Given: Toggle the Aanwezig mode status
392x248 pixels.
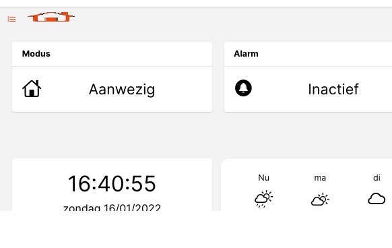Looking at the screenshot, I should point(112,89).
